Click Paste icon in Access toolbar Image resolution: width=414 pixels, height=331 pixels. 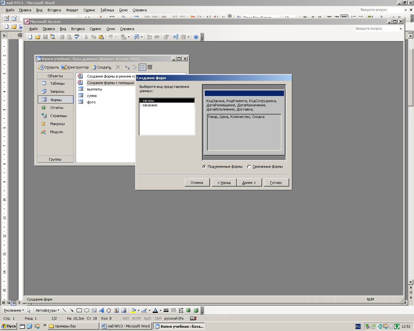click(101, 37)
